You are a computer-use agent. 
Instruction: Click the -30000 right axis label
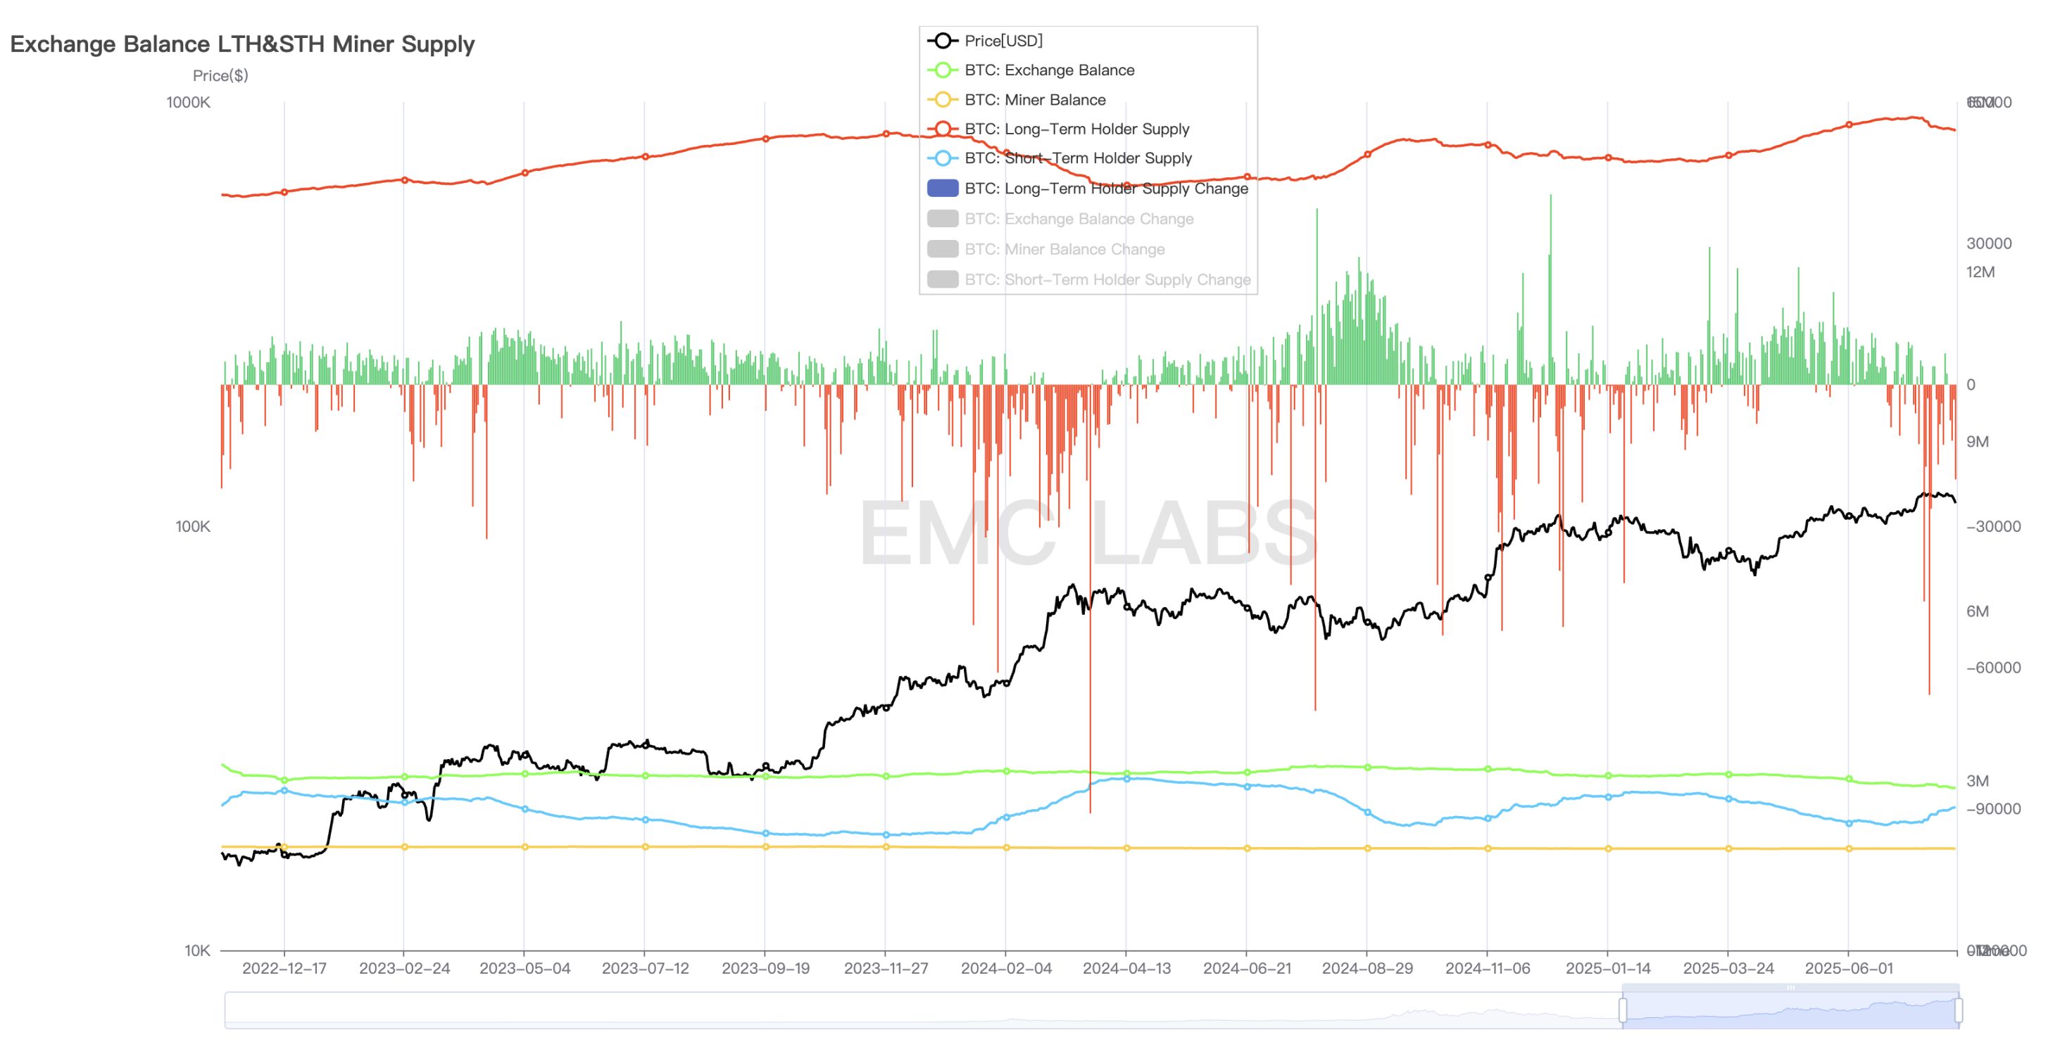pyautogui.click(x=1993, y=527)
